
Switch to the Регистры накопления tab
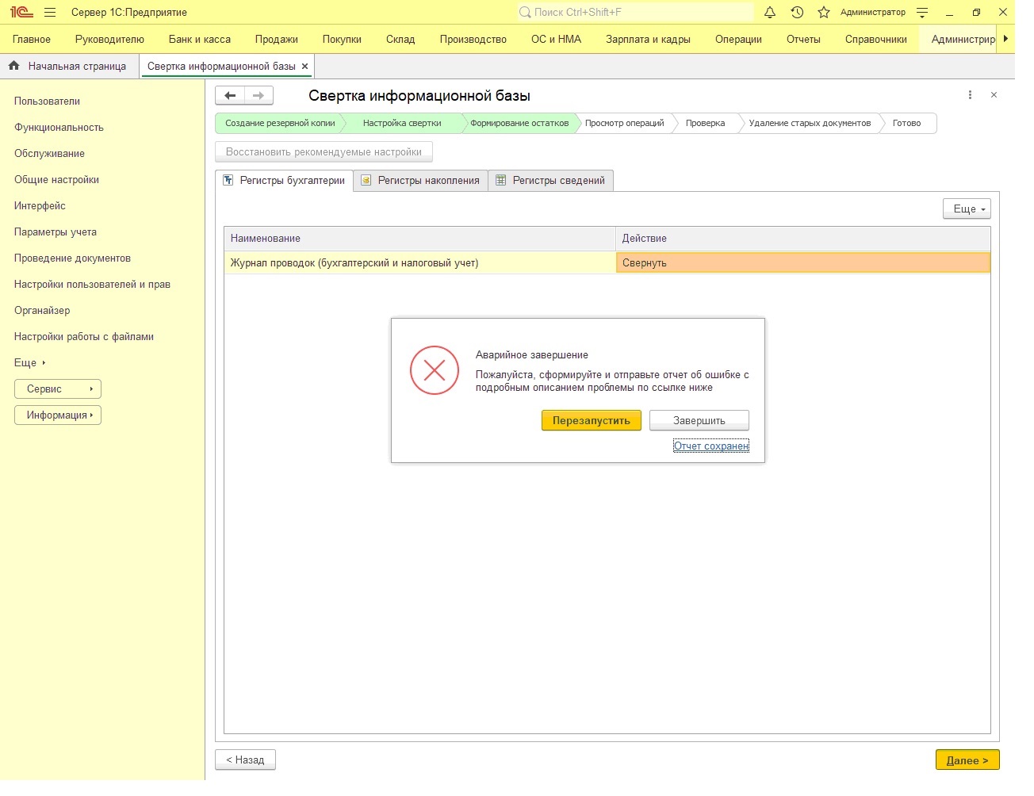pos(420,181)
